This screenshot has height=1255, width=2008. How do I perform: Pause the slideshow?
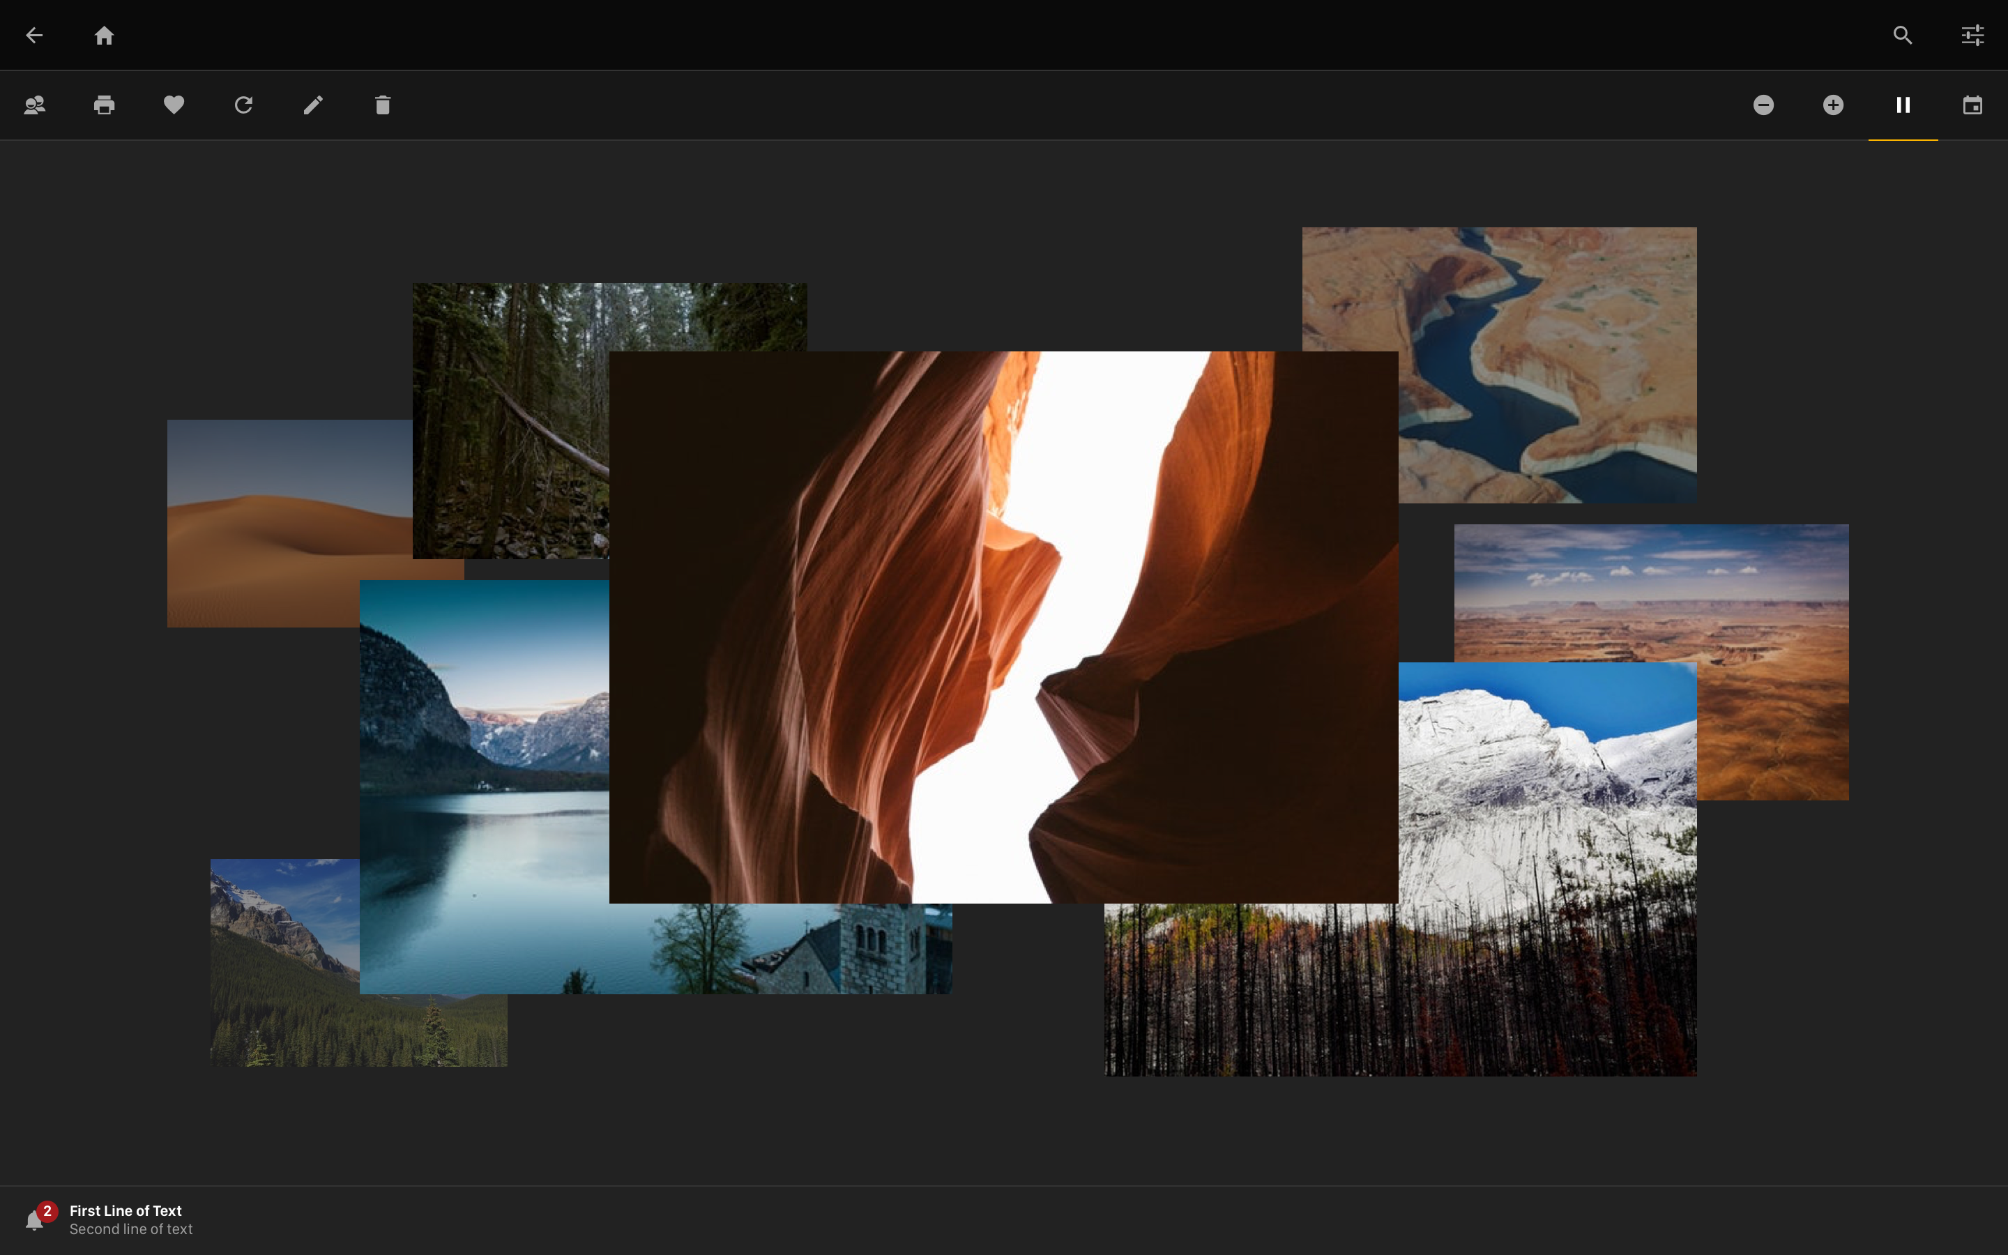[x=1903, y=105]
